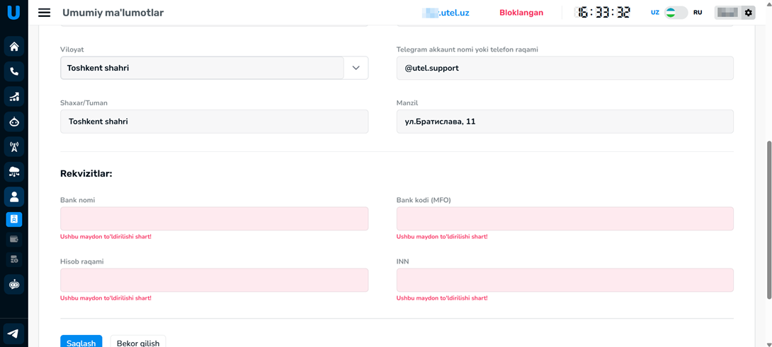Click the Bank nomi input field
Image resolution: width=772 pixels, height=347 pixels.
point(214,219)
